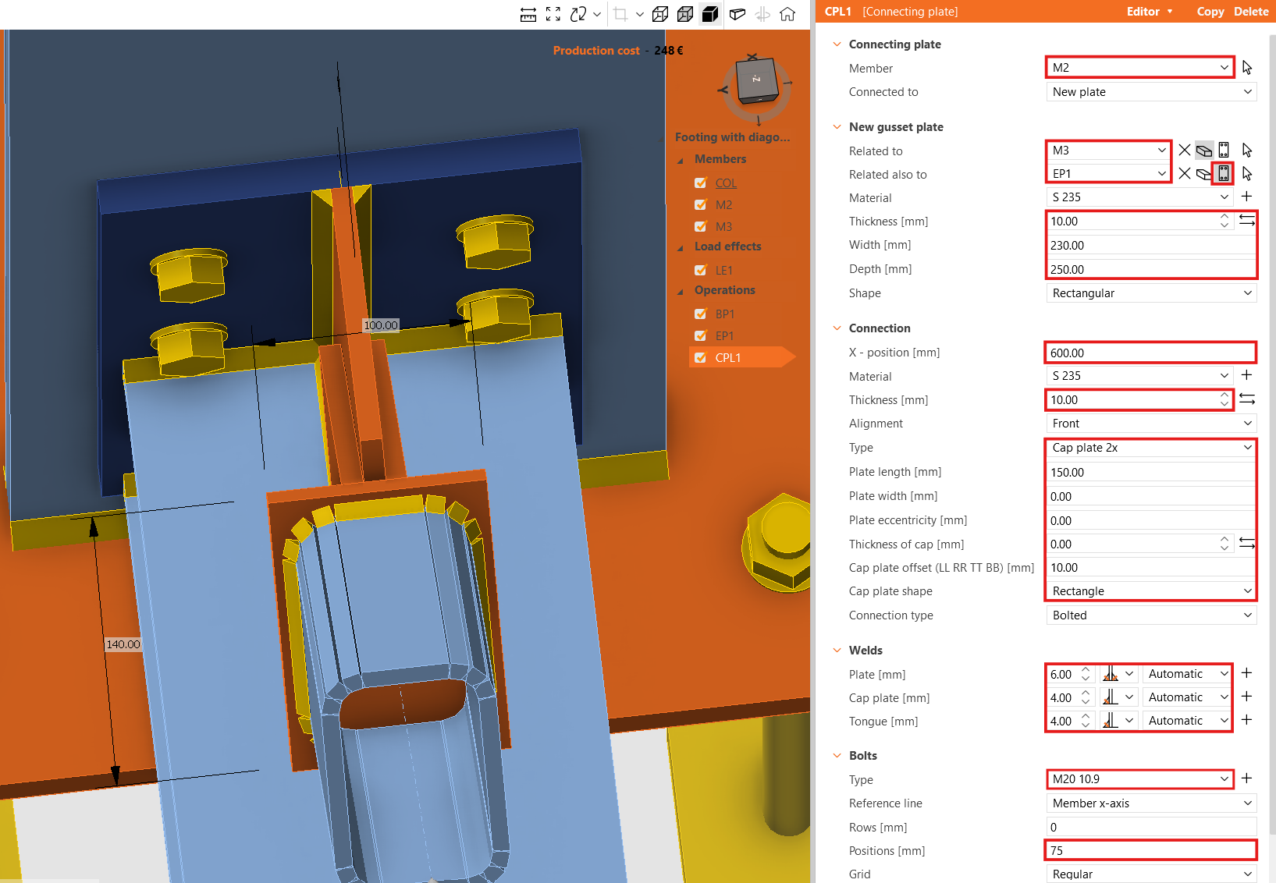Screen dimensions: 1276x883
Task: Click the pick-member cursor icon beside M2
Action: tap(1247, 68)
